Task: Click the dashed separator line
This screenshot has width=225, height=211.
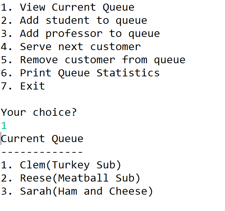Action: [x=42, y=152]
